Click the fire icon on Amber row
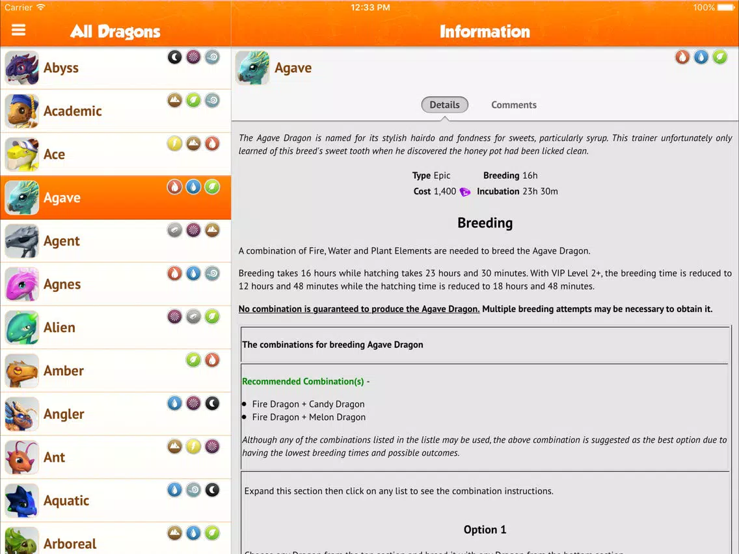The image size is (739, 554). (212, 360)
